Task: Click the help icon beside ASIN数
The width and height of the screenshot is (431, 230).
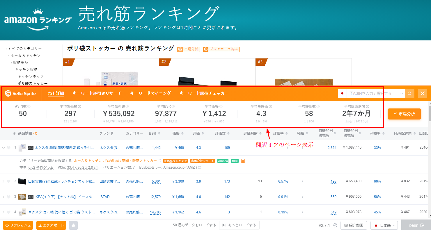Action: [x=29, y=106]
